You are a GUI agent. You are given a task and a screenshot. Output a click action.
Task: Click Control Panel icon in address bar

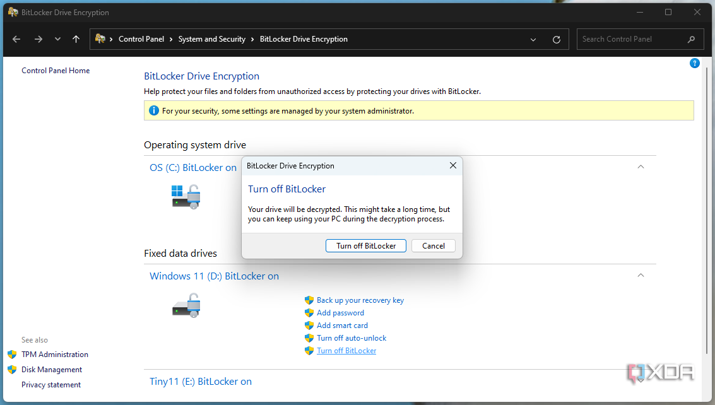(x=100, y=38)
